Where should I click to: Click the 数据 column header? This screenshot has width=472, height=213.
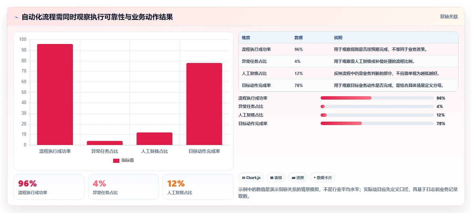[299, 38]
